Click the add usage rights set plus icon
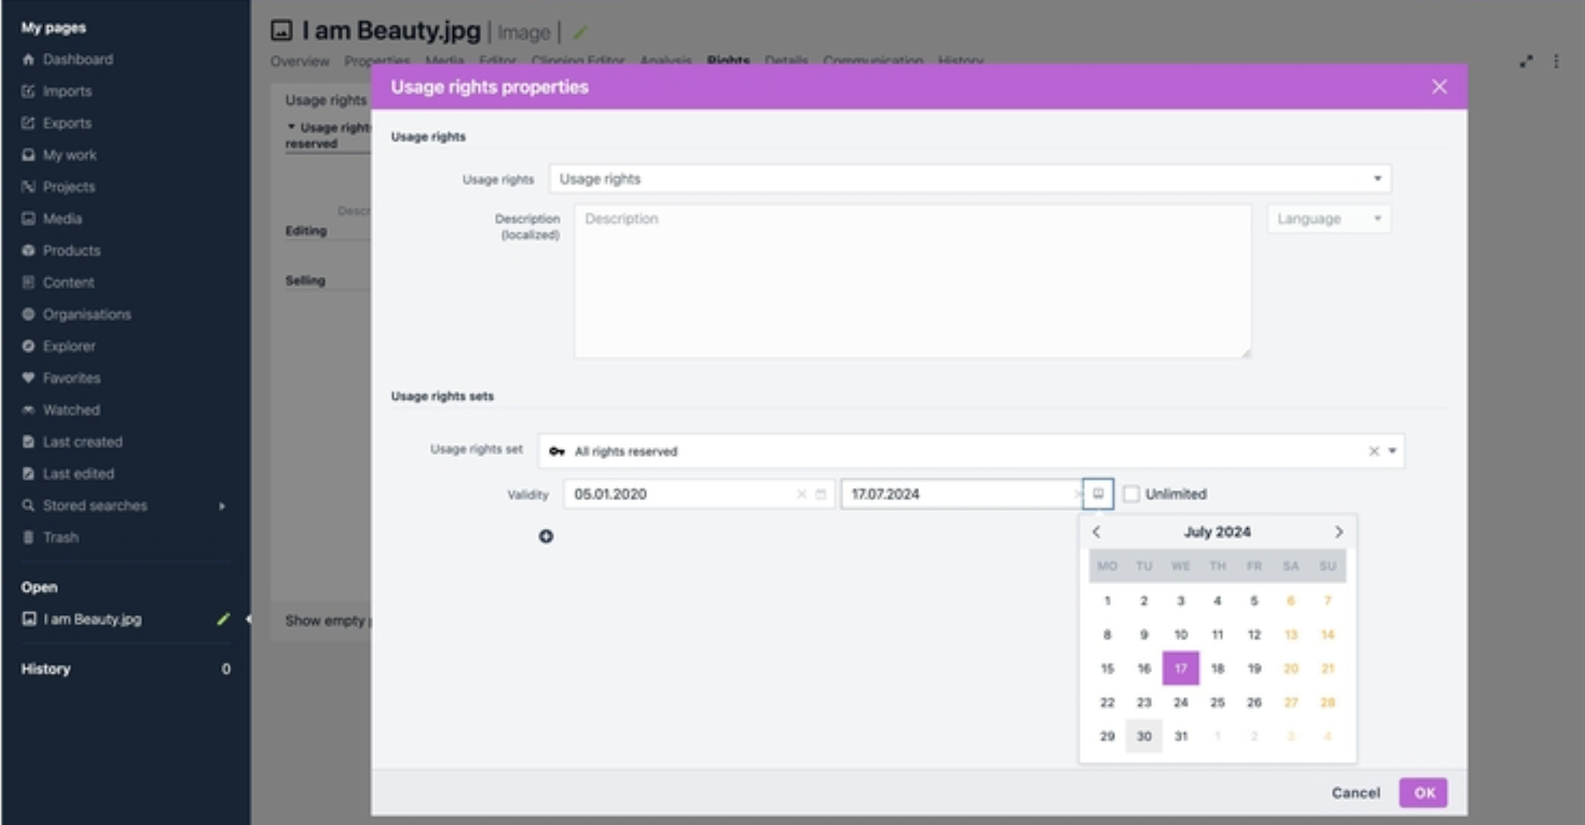Viewport: 1585px width, 825px height. click(x=546, y=536)
